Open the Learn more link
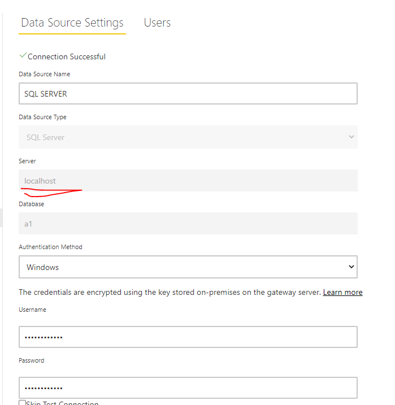The image size is (395, 405). (x=342, y=292)
